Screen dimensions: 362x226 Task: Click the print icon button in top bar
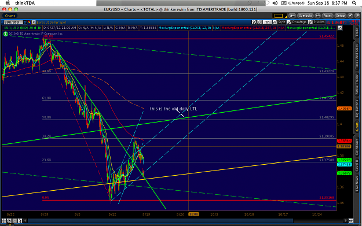[x=317, y=16]
